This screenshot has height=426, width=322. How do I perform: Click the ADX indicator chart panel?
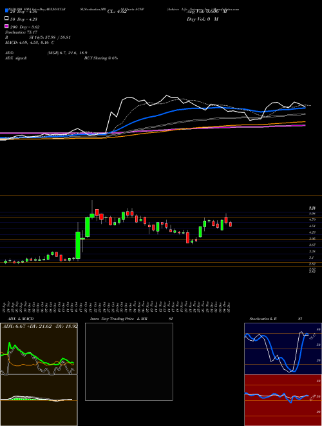(39, 349)
